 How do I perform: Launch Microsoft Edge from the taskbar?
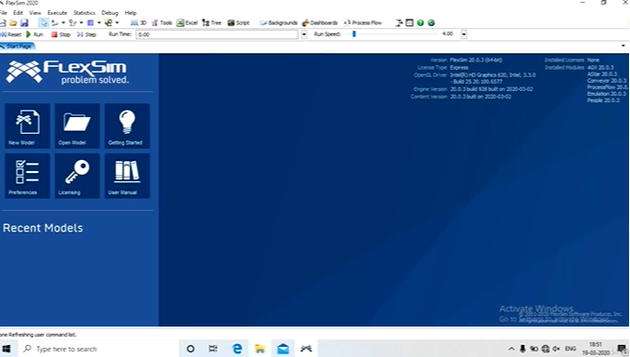pos(237,349)
